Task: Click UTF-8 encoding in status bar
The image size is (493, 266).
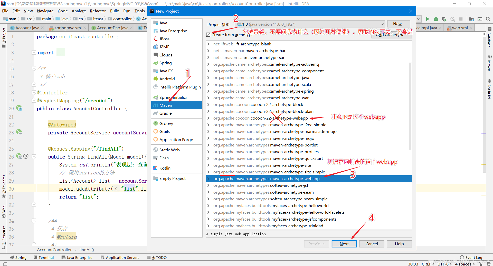Action: tap(445, 264)
